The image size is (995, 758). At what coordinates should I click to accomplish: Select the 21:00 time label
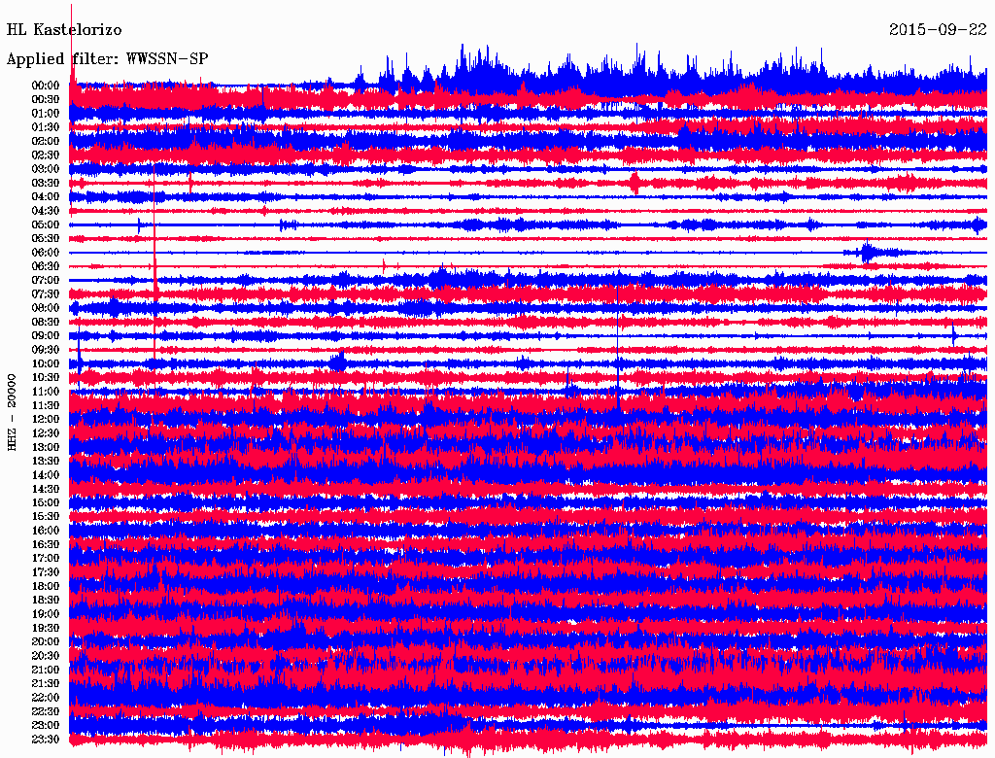coord(46,670)
